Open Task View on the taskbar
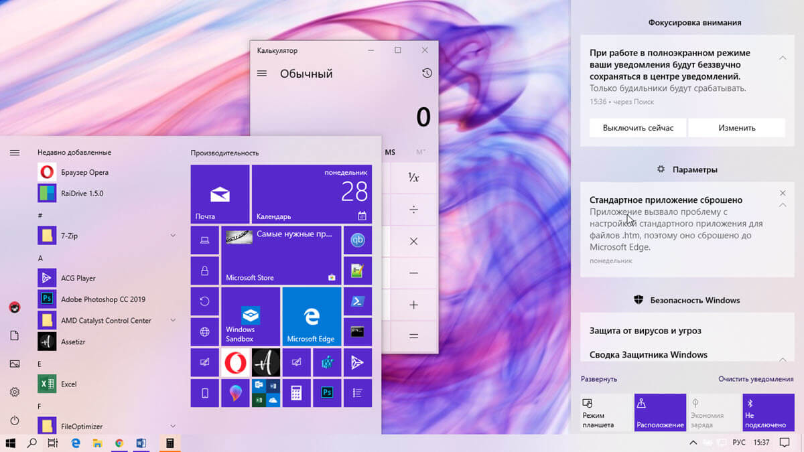 coord(53,443)
